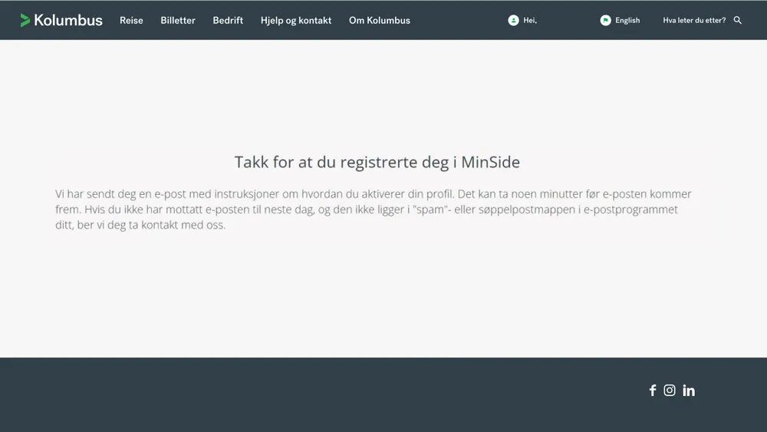Go to Hjelp og kontakt
The width and height of the screenshot is (767, 432).
click(296, 21)
